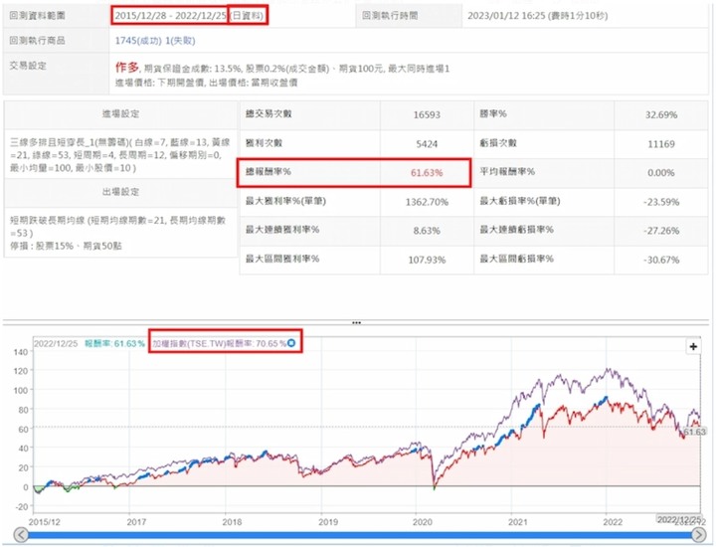
Task: Click the 2020 label on chart x-axis
Action: pyautogui.click(x=423, y=521)
